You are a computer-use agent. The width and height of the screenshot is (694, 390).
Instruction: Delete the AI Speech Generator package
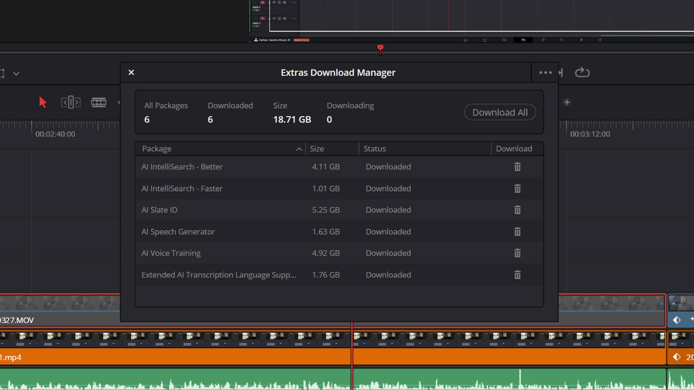coord(517,232)
